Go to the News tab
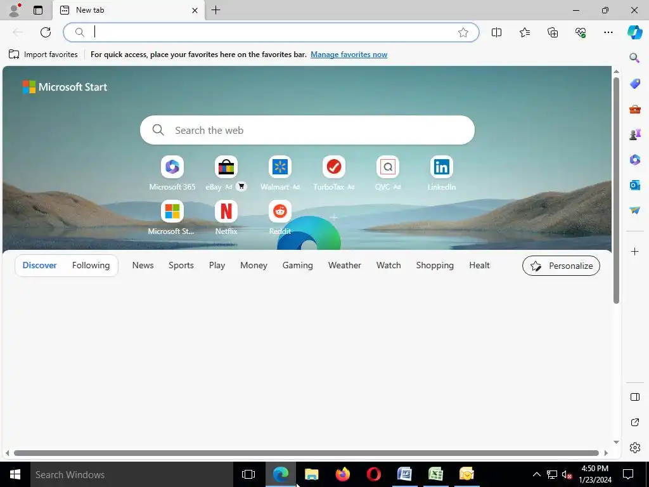This screenshot has height=487, width=649. (143, 265)
